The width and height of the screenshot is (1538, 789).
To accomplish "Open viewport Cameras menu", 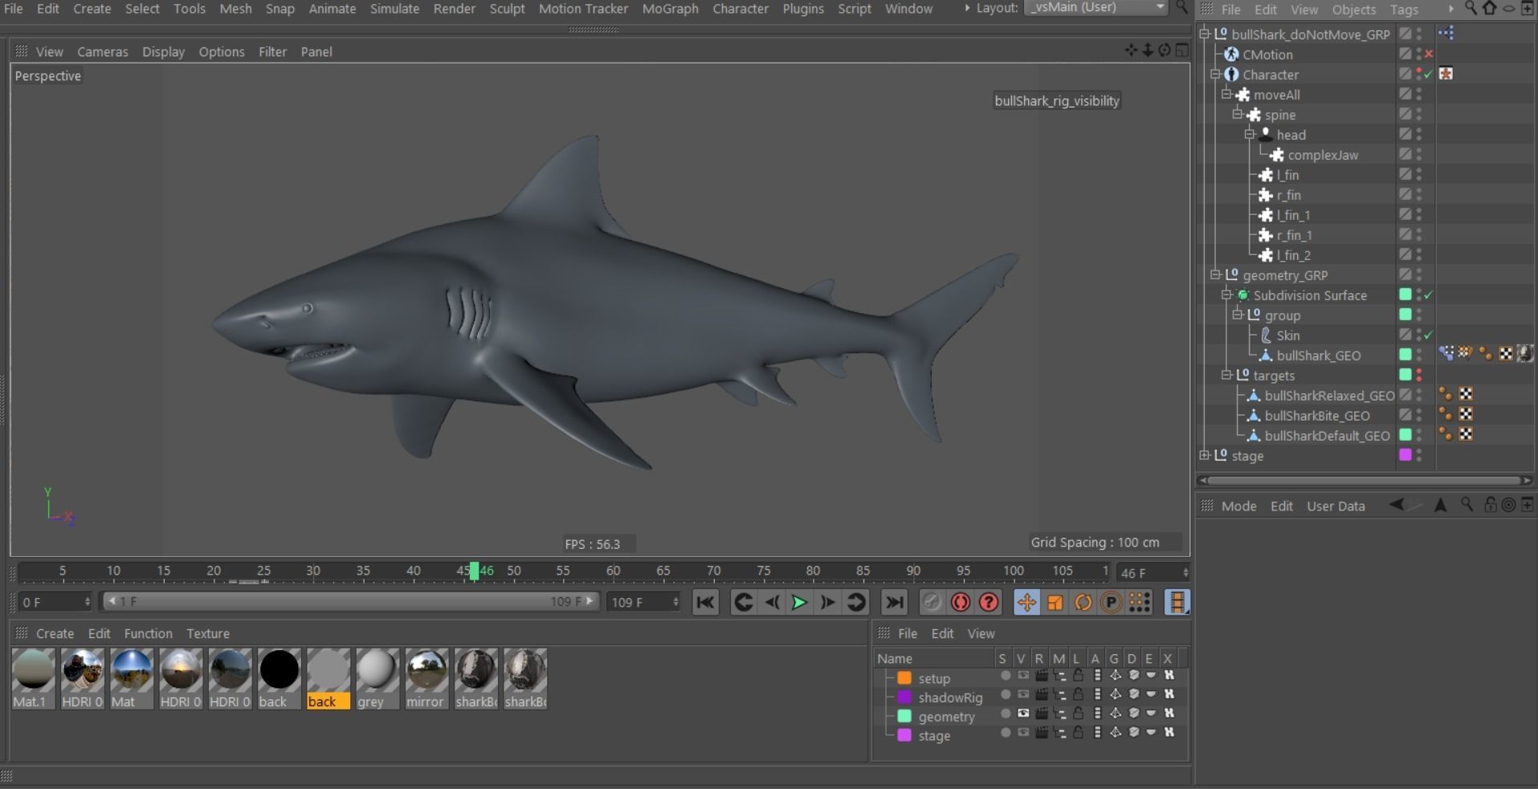I will point(102,51).
